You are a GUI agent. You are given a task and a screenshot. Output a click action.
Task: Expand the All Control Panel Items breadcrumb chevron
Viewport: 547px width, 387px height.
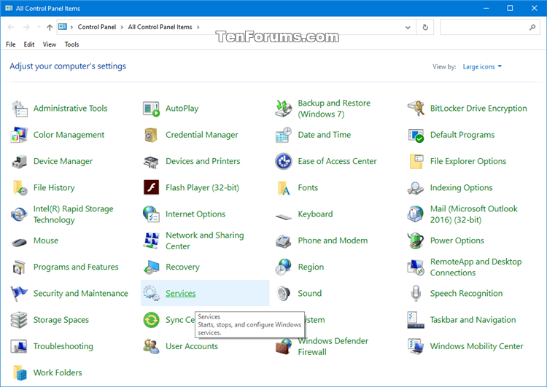pos(198,27)
